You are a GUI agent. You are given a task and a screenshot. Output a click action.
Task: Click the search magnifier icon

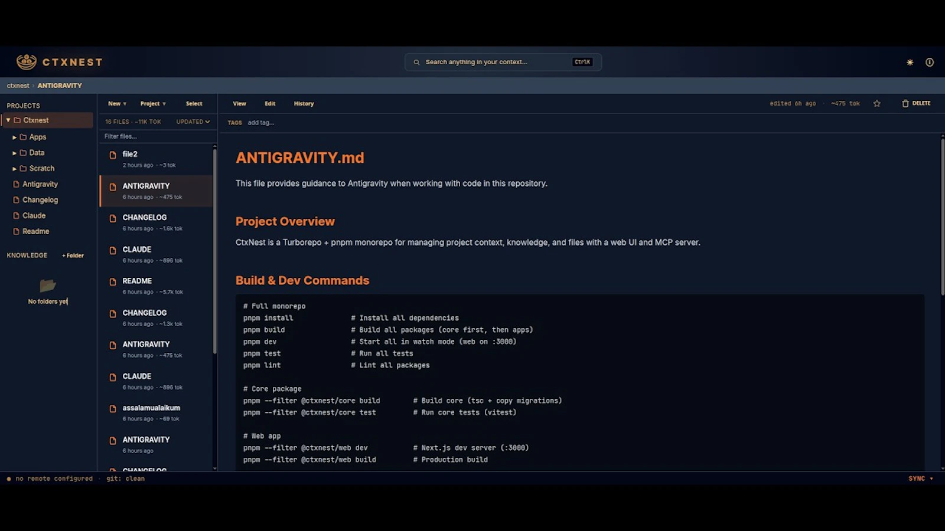point(416,62)
